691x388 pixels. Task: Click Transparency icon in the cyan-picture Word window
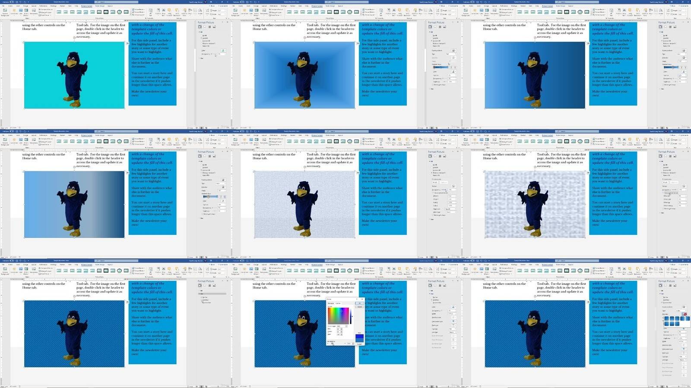(34, 12)
